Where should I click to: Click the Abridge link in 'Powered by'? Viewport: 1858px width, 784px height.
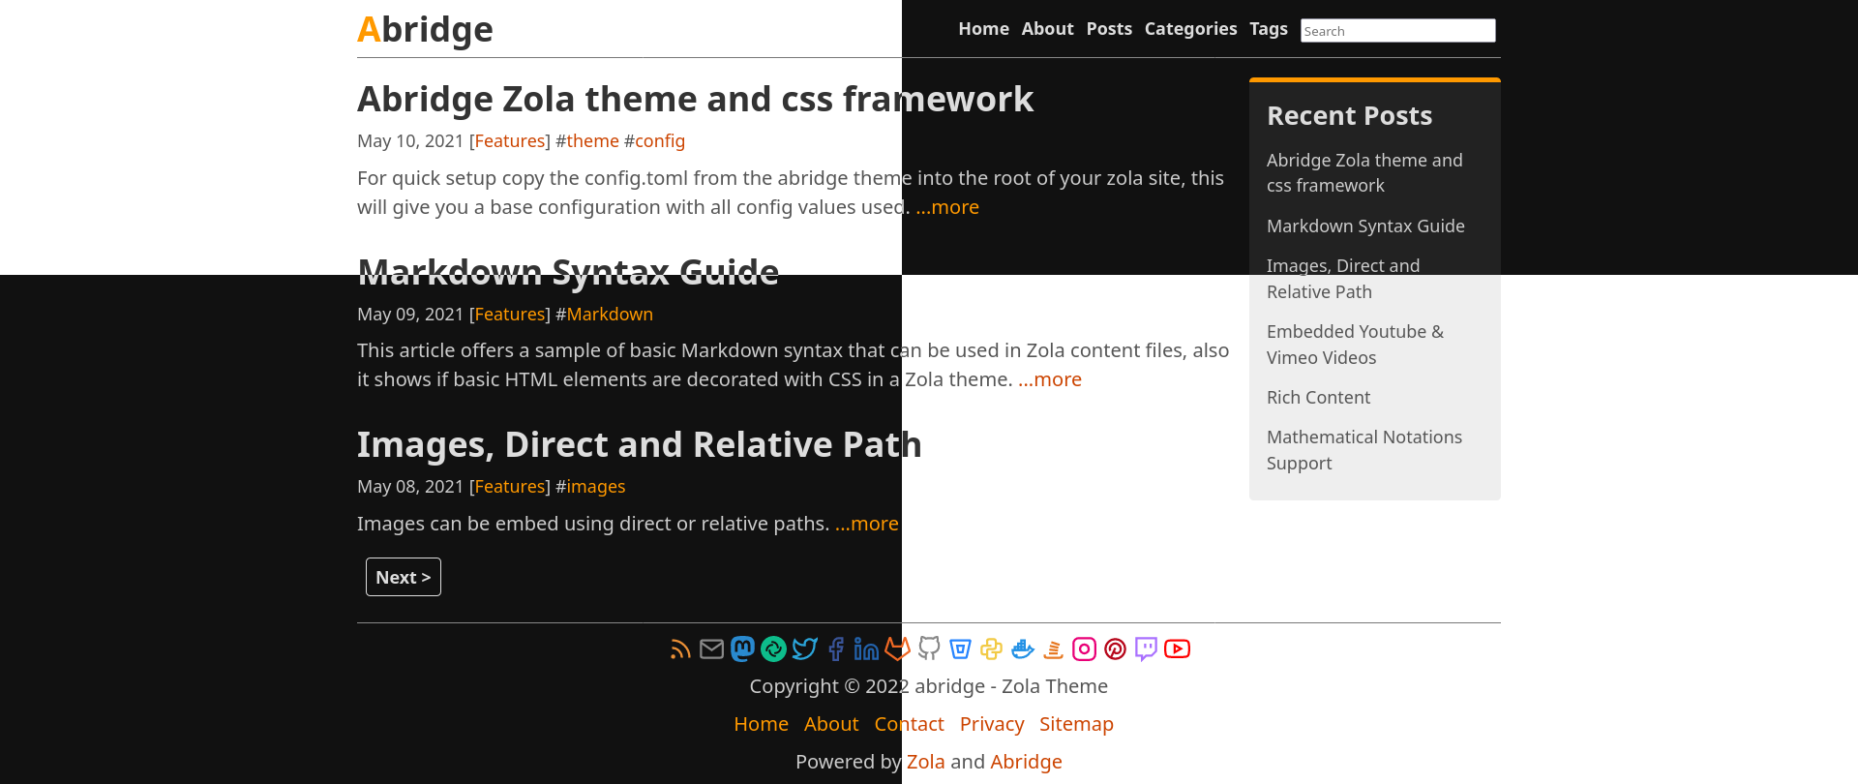point(1026,762)
